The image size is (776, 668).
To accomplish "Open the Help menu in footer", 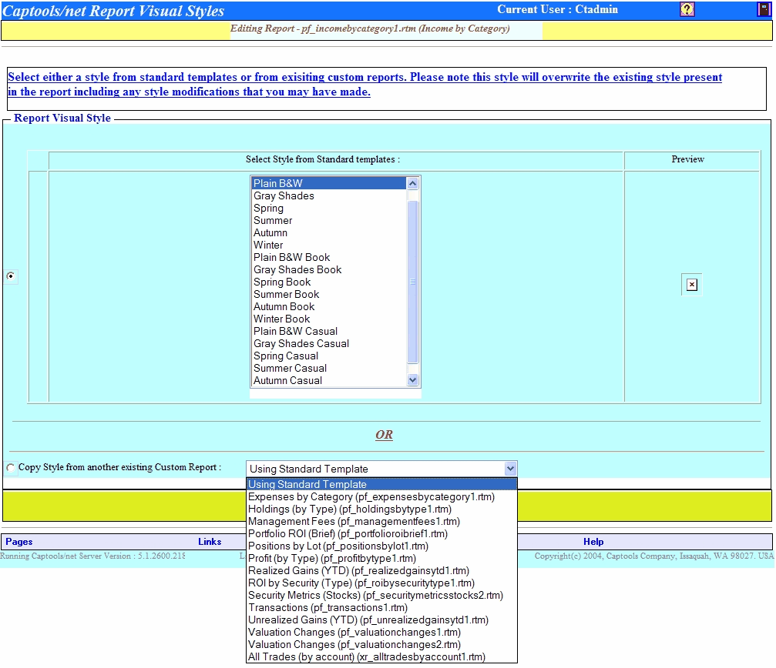I will (593, 542).
